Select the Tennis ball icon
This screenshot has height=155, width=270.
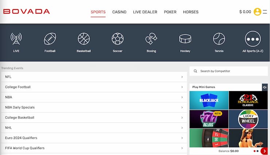pos(219,39)
